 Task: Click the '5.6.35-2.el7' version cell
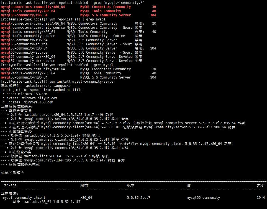pyautogui.click(x=138, y=198)
